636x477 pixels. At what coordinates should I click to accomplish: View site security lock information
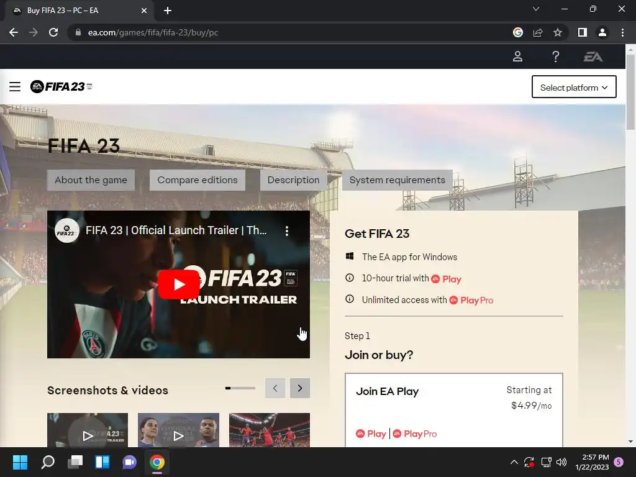tap(78, 32)
